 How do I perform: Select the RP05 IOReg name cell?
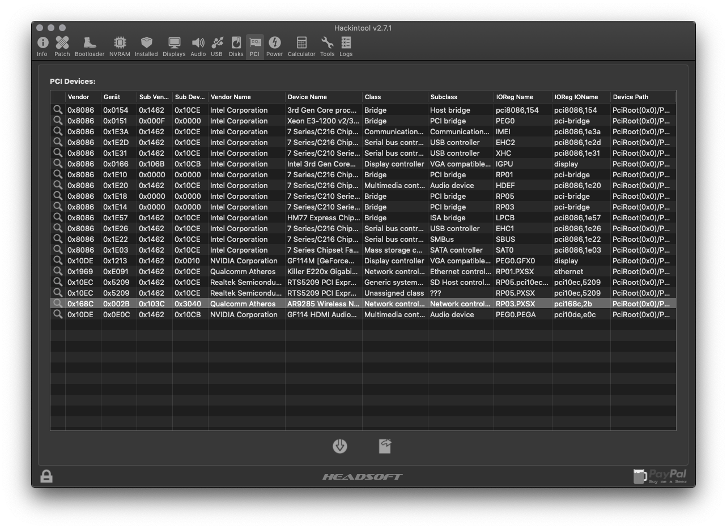505,196
